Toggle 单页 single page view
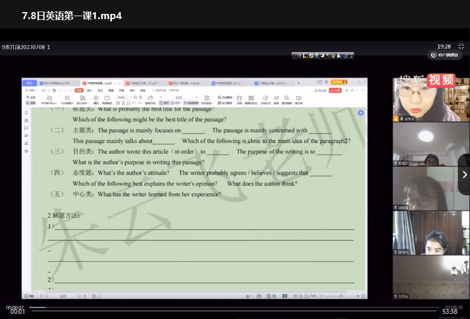 pos(164,103)
